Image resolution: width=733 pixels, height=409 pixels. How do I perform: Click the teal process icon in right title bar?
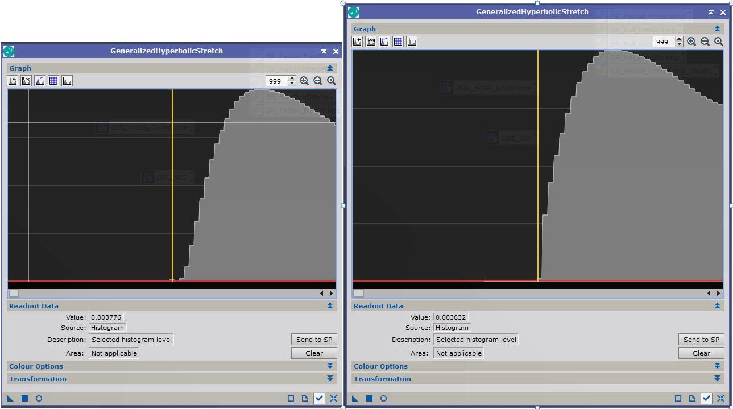tap(353, 12)
